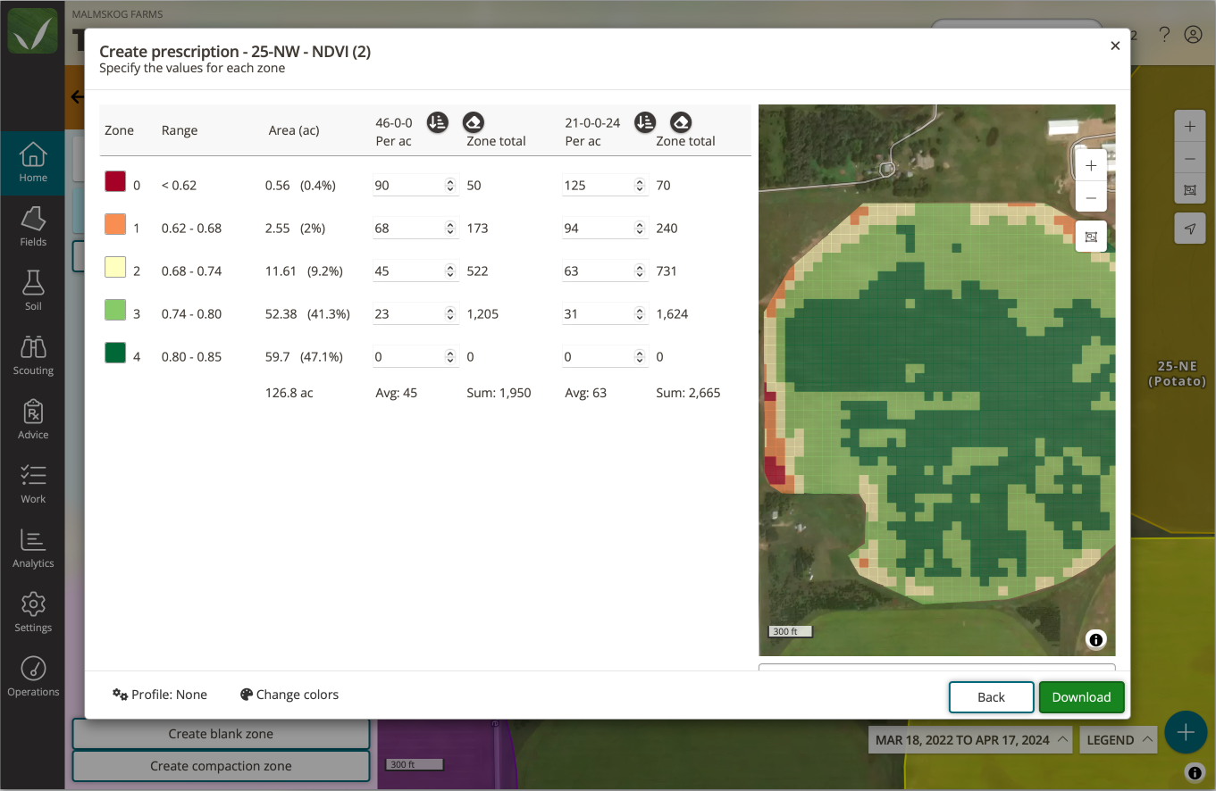This screenshot has height=791, width=1216.
Task: Click eraser icon for 21-0-0-24 column
Action: [681, 122]
